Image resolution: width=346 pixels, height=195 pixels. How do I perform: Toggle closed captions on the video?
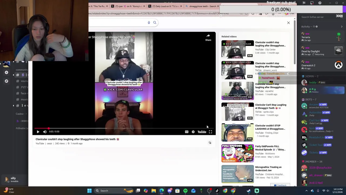click(187, 132)
